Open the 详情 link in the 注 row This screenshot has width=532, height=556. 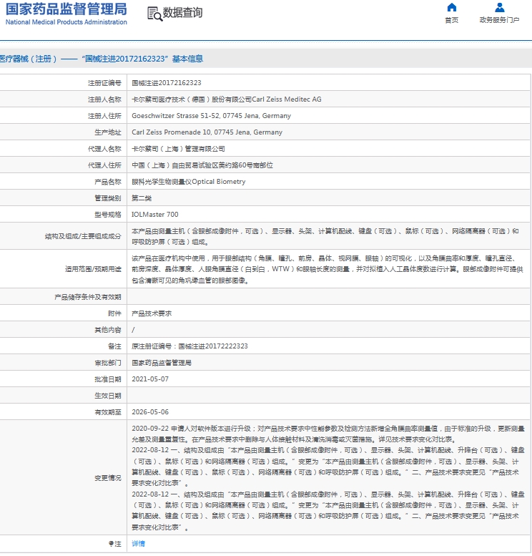coord(138,544)
